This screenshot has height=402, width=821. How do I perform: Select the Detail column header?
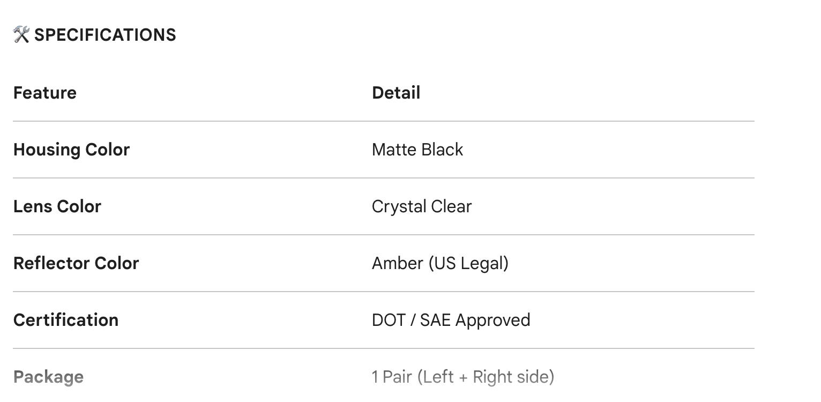coord(396,93)
